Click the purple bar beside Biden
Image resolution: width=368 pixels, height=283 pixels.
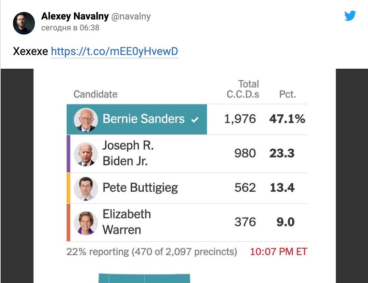pos(68,154)
